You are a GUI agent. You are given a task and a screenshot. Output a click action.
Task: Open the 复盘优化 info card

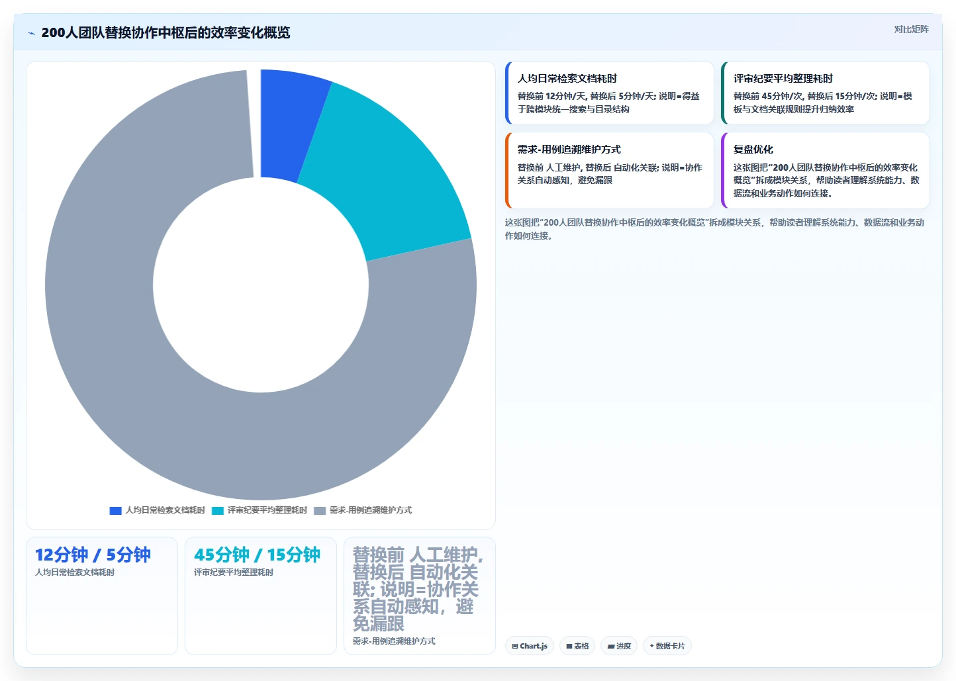pos(825,170)
